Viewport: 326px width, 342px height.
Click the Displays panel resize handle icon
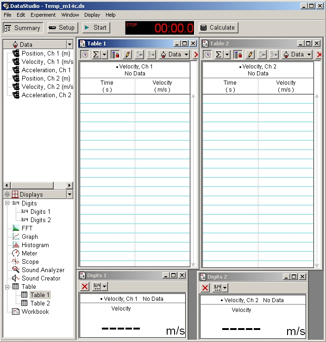point(7,194)
